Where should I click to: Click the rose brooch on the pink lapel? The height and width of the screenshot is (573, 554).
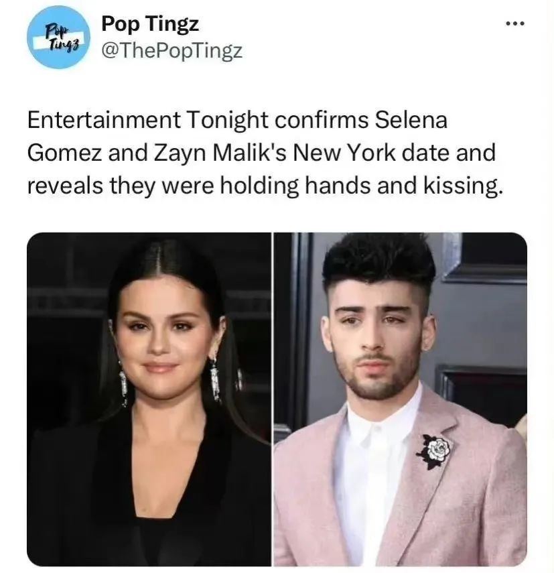pos(435,451)
